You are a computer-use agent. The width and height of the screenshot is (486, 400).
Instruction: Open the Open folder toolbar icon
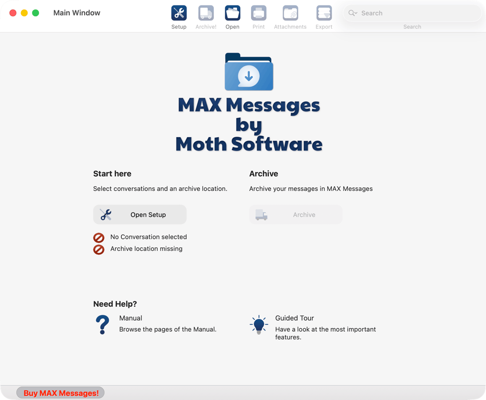pyautogui.click(x=232, y=13)
